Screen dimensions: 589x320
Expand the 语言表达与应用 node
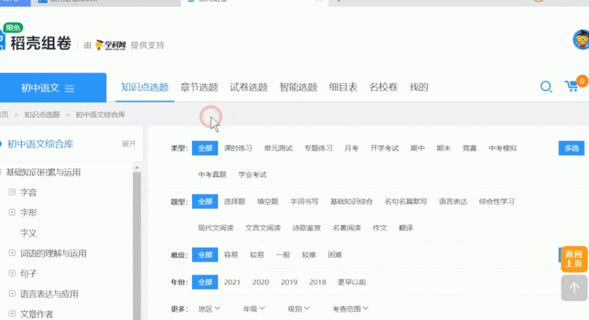[12, 294]
